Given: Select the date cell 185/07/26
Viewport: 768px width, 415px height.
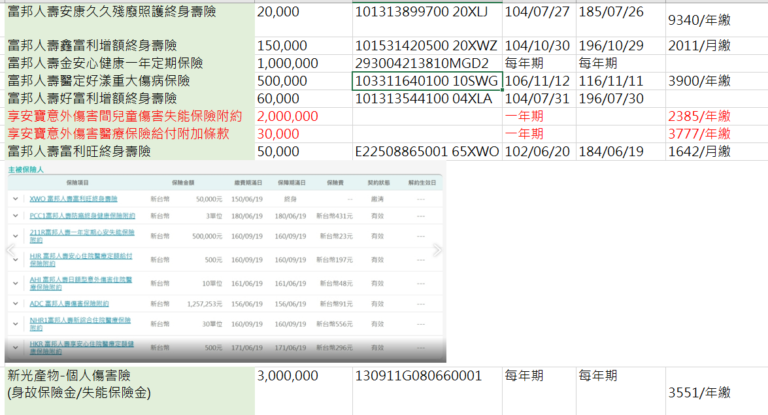Looking at the screenshot, I should (x=621, y=20).
